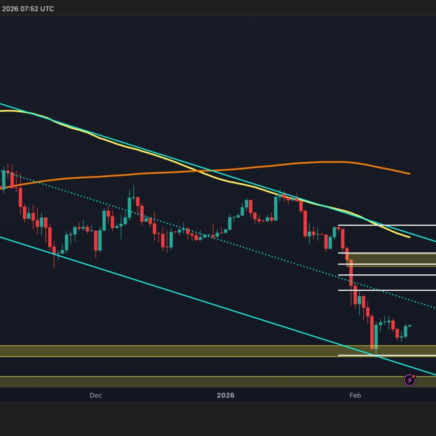Select the bottommost yellow support zone

(x=182, y=381)
